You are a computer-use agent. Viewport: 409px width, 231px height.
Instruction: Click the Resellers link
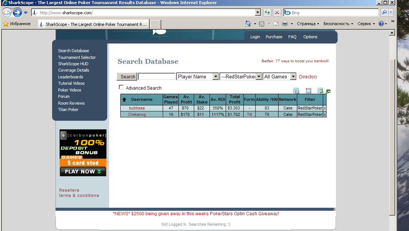[x=69, y=190]
